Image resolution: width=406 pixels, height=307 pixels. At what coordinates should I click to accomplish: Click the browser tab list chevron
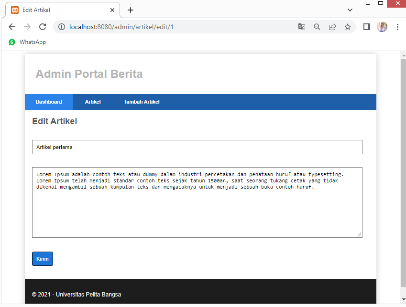coord(350,10)
